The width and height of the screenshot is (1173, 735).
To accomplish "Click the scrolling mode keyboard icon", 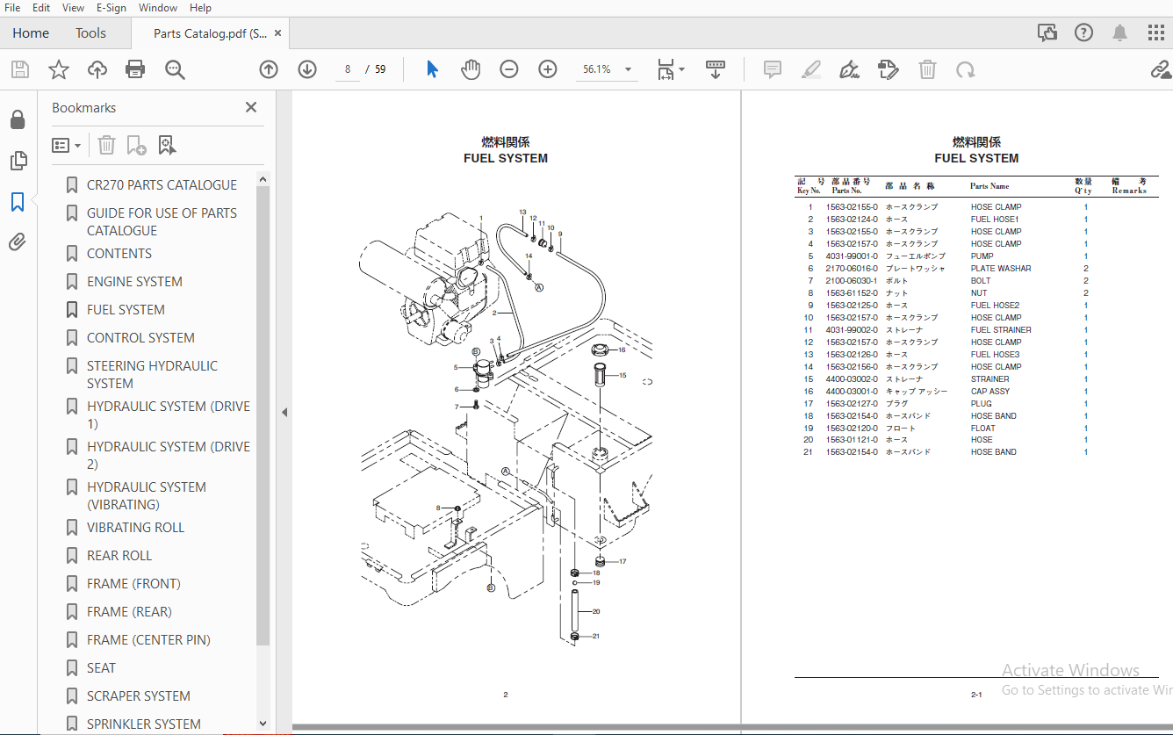I will tap(716, 69).
